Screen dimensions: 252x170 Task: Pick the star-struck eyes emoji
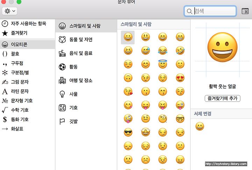[146, 133]
